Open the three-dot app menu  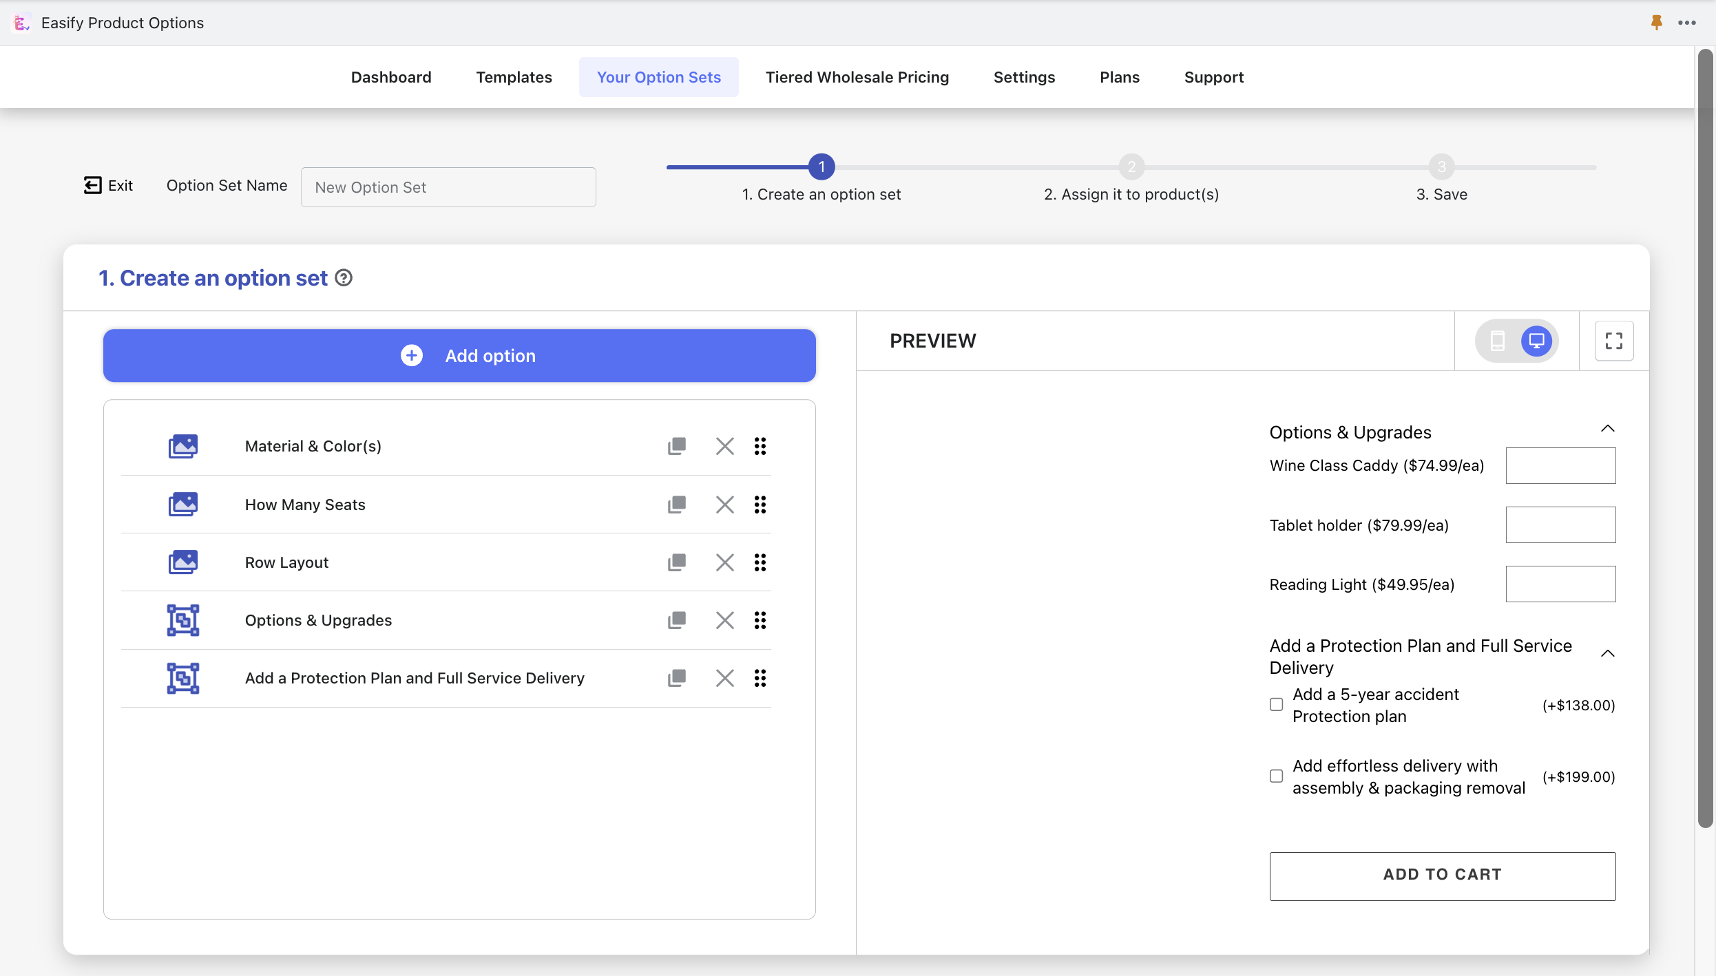tap(1687, 22)
